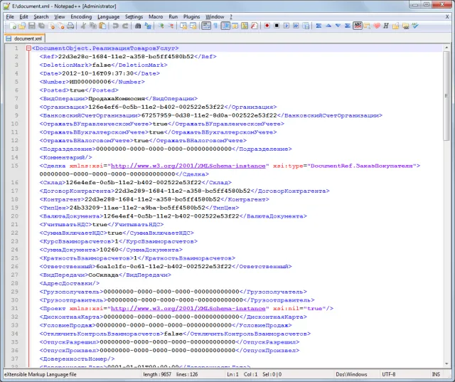Print the document using the printer icon

(x=70, y=26)
